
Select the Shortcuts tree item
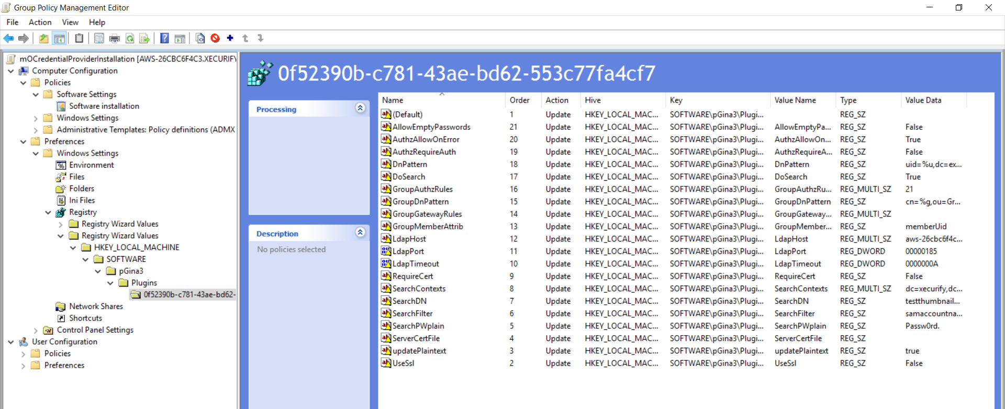[x=86, y=318]
